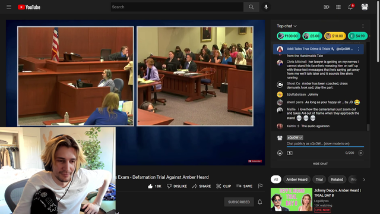Click the xQcOW chat name badge

pyautogui.click(x=294, y=137)
